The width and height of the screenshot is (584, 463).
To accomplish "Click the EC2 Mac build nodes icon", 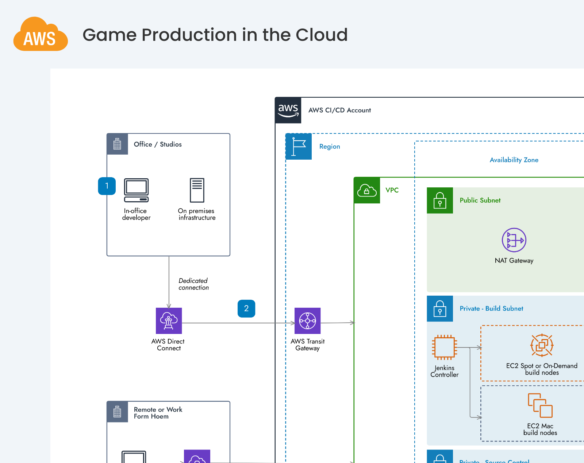I will [x=540, y=405].
